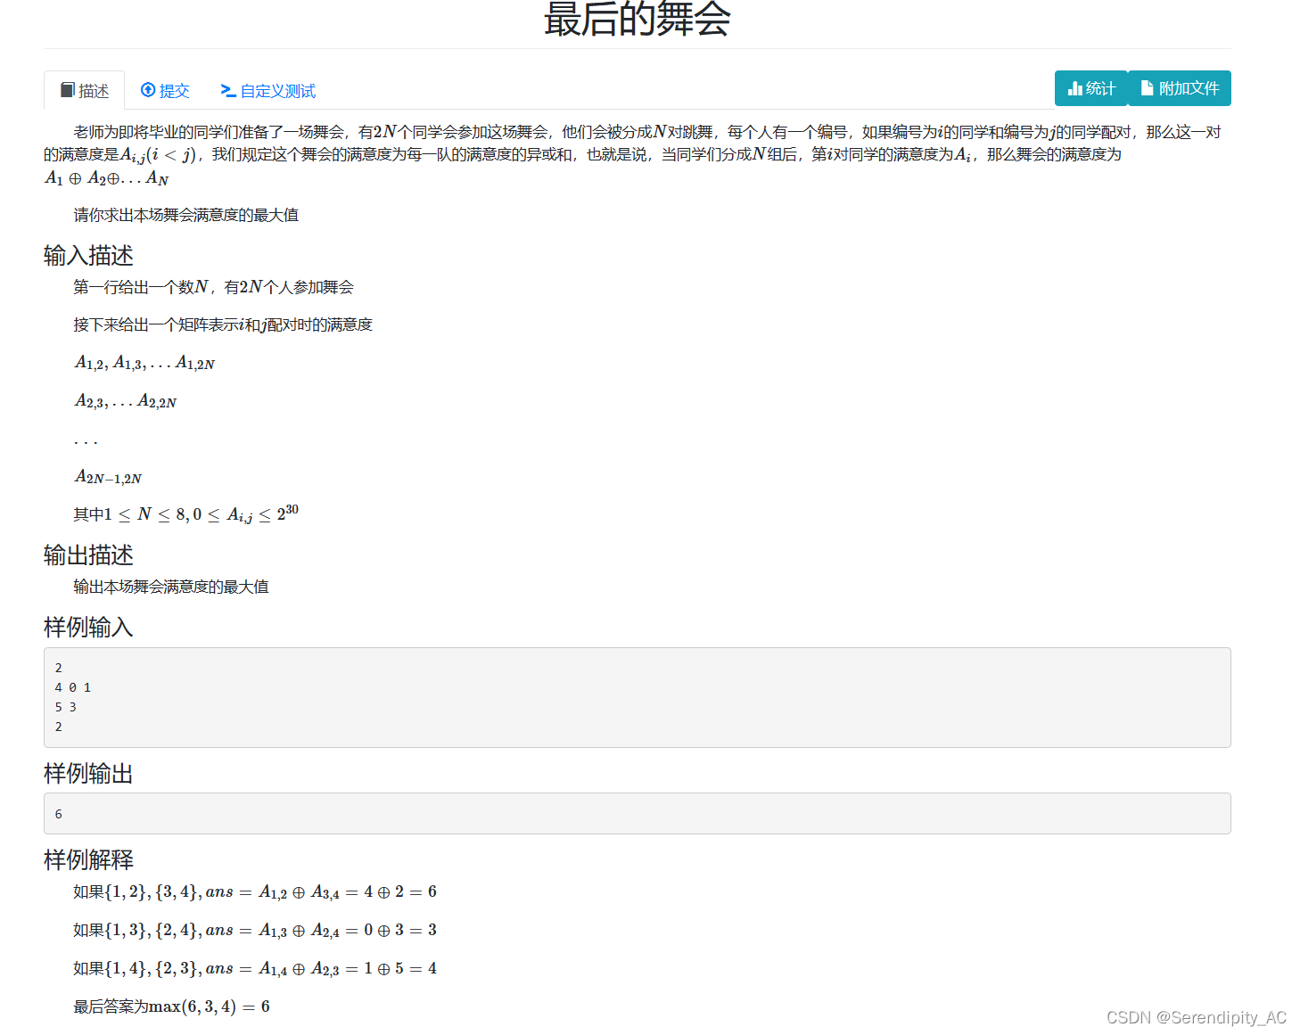This screenshot has height=1035, width=1300.
Task: Open the 自定义测试 tab
Action: 267,90
